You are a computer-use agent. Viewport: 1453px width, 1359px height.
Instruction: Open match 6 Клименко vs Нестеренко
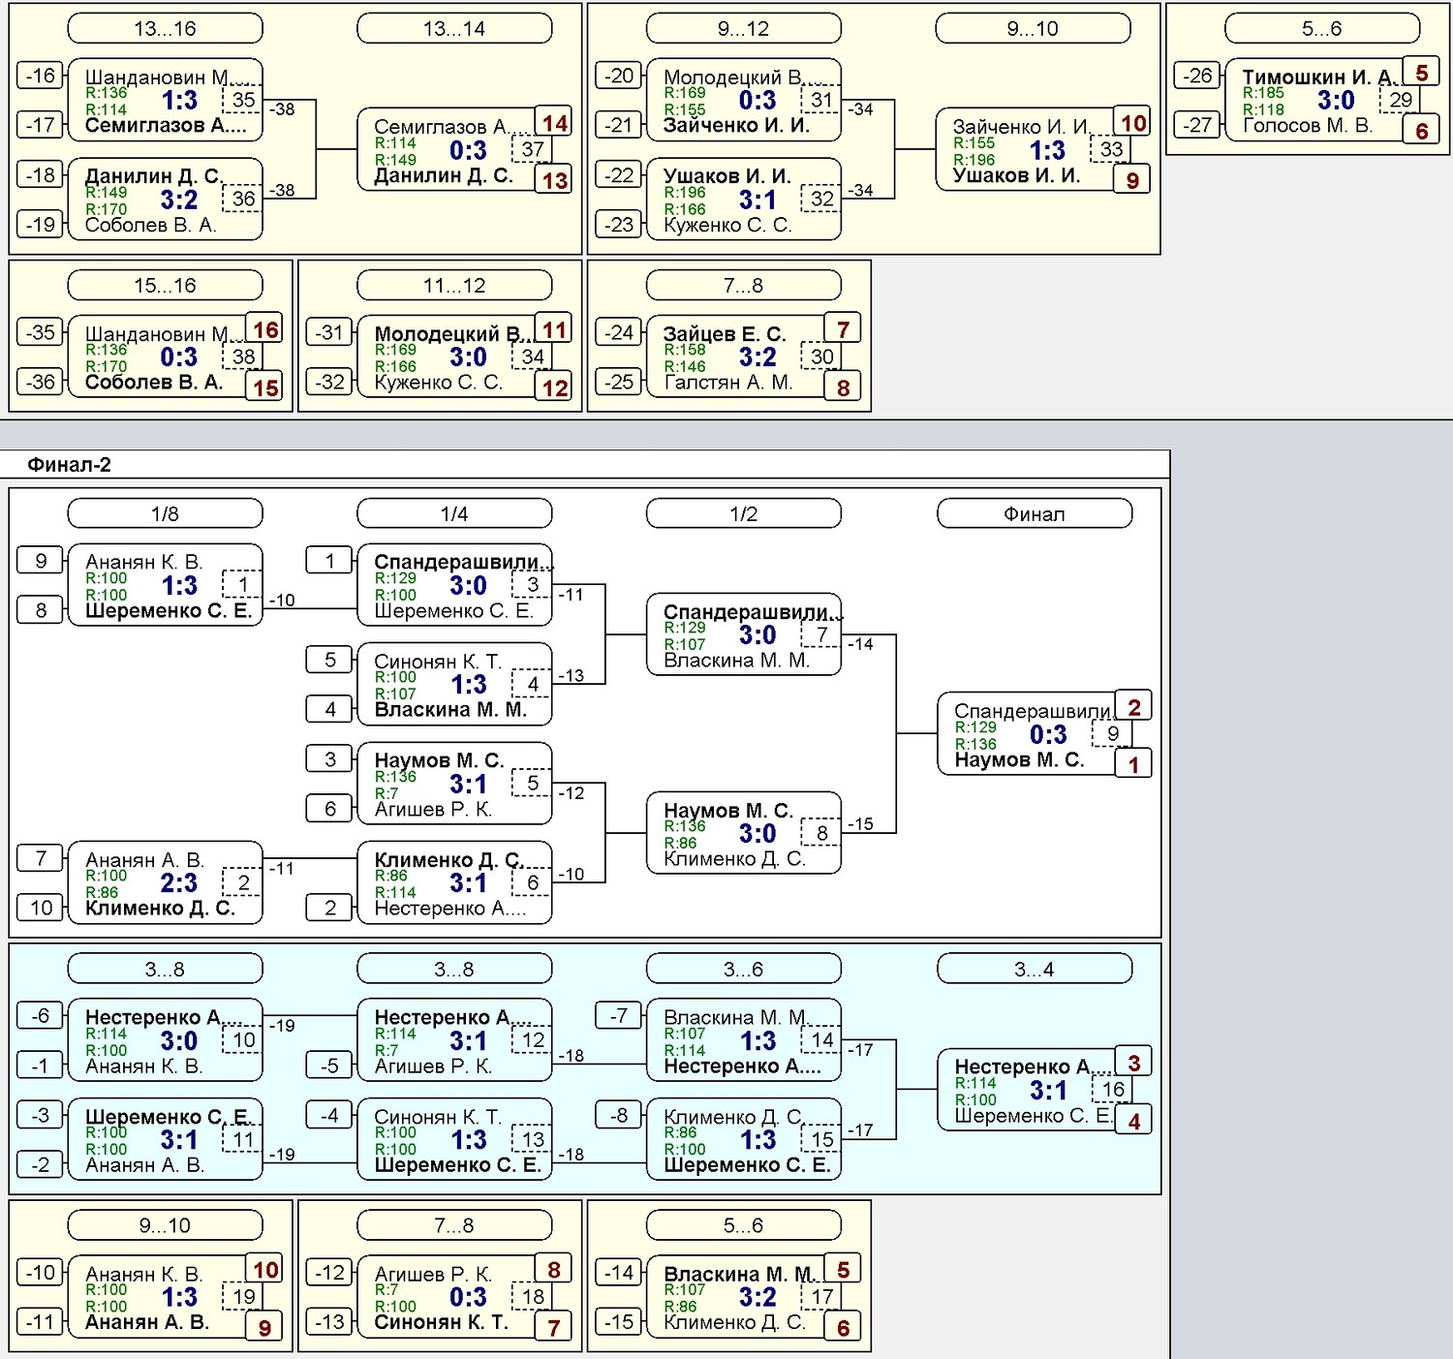(x=454, y=883)
